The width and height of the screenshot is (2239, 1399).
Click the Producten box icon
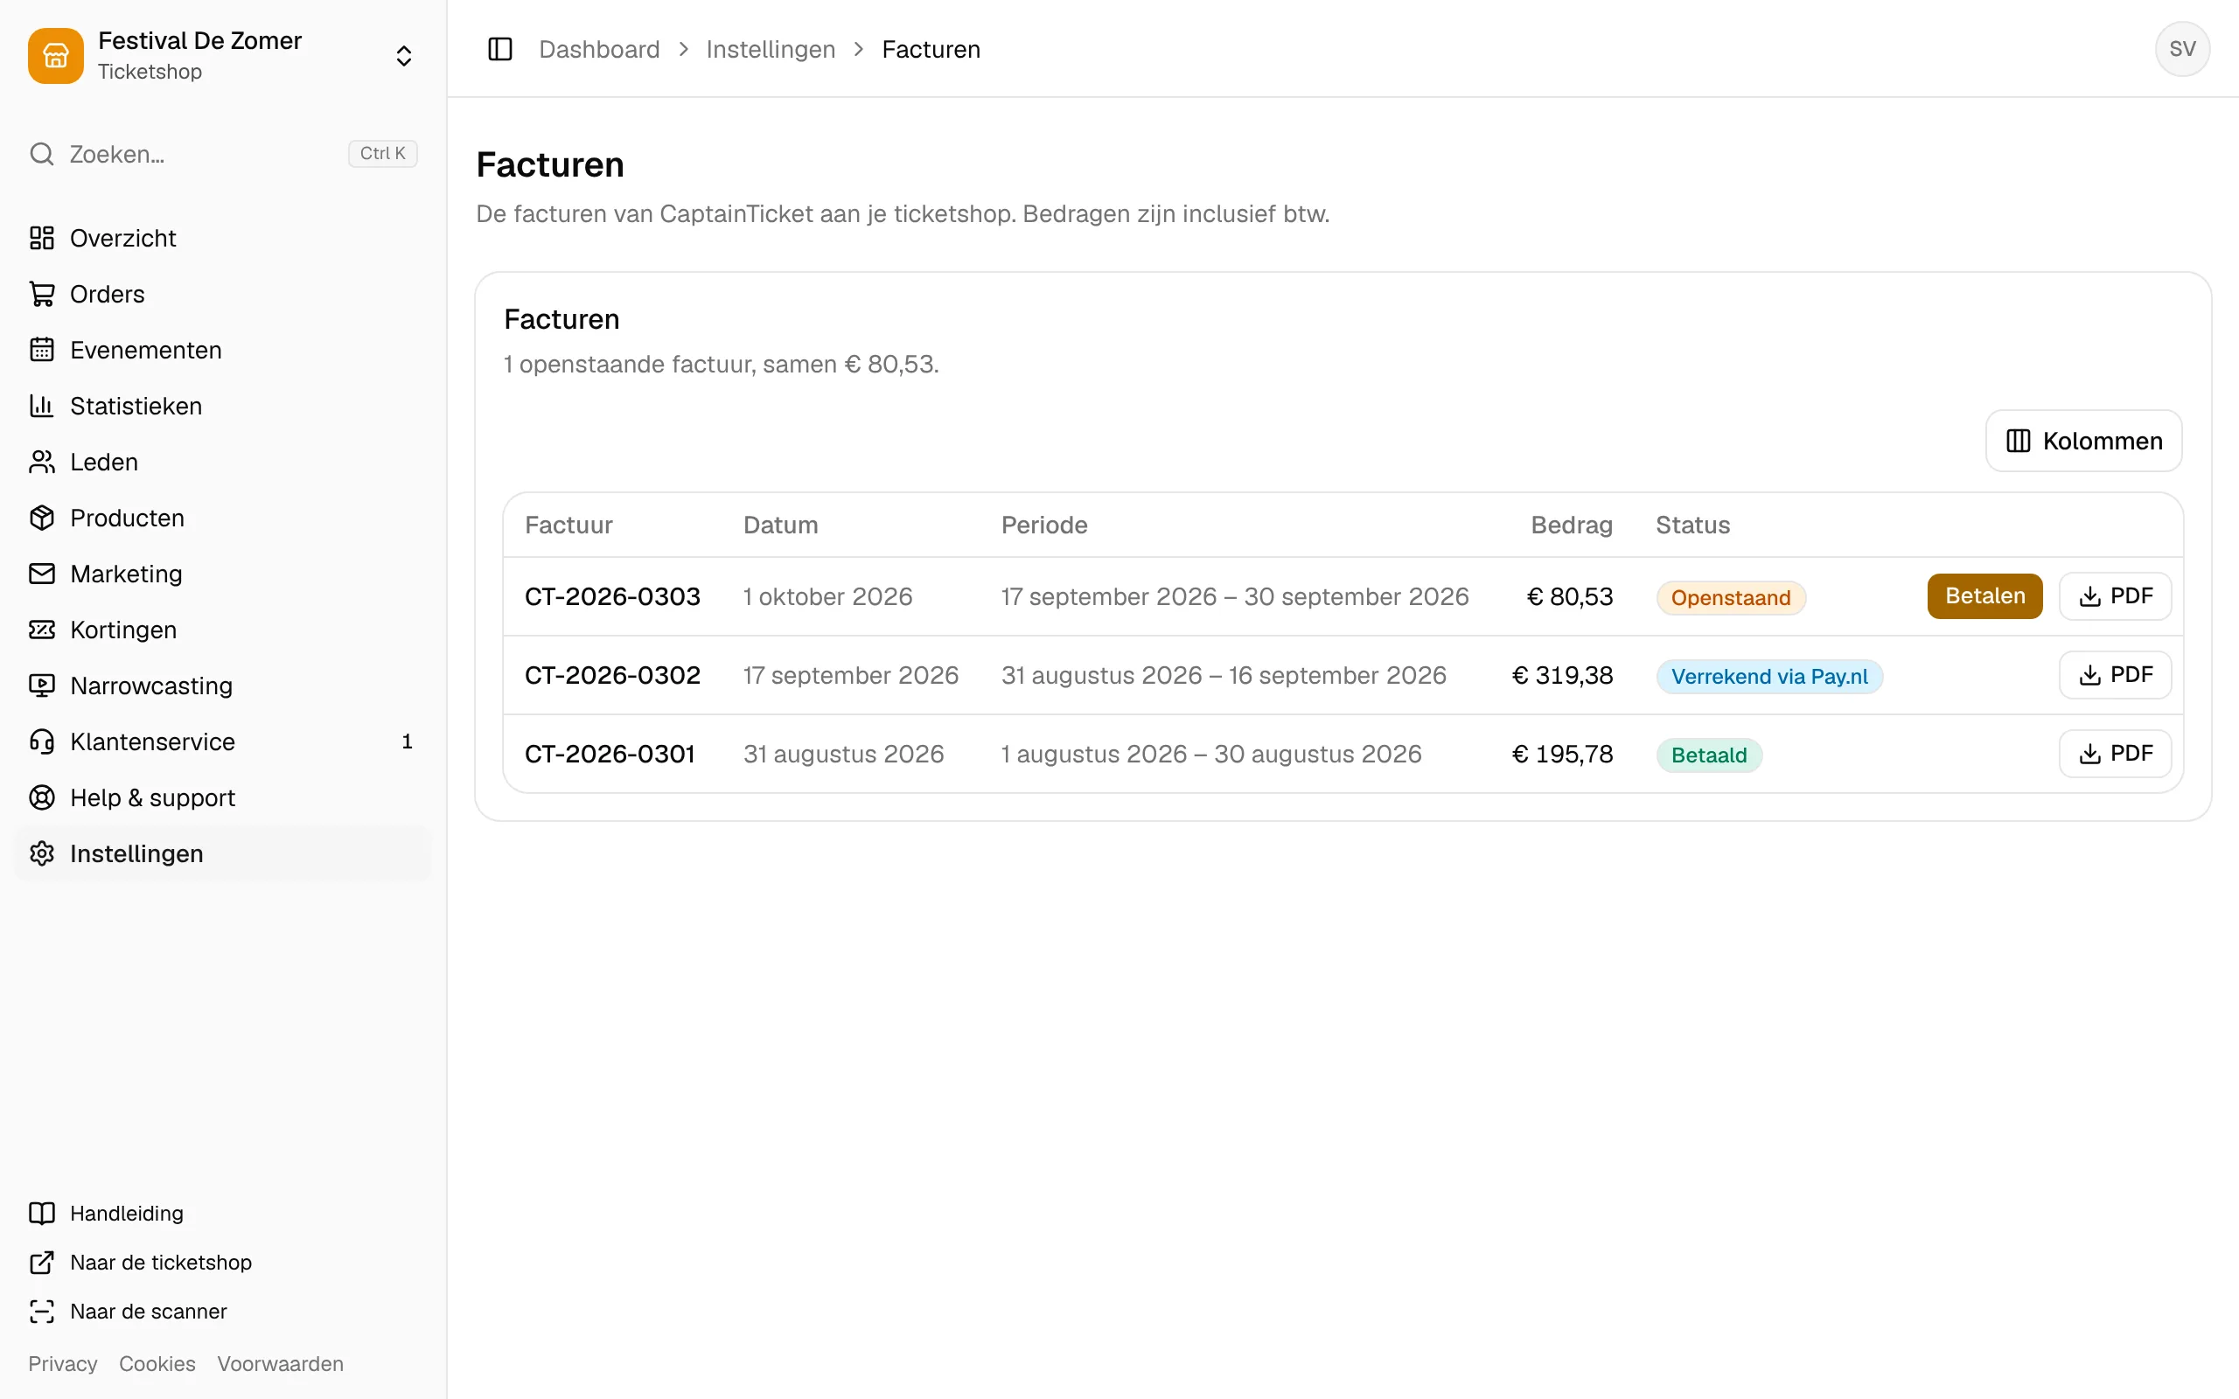point(42,519)
